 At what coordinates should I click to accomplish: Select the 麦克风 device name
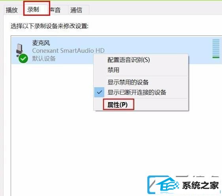[41, 43]
